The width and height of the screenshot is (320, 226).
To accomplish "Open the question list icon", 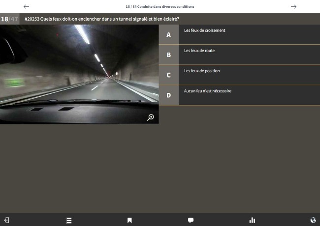I will click(68, 220).
